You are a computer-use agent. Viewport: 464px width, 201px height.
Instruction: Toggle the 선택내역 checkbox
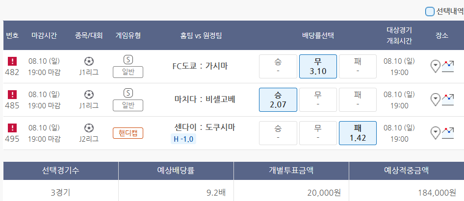(430, 11)
